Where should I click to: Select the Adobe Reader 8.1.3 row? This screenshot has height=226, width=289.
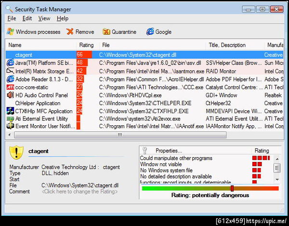pos(144,79)
